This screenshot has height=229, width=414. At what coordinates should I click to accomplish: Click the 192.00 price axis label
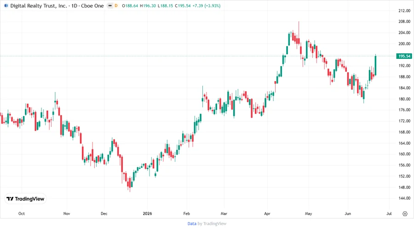click(404, 66)
